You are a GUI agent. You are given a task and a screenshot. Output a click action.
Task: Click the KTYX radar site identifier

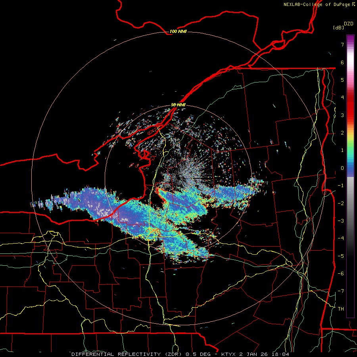click(229, 354)
